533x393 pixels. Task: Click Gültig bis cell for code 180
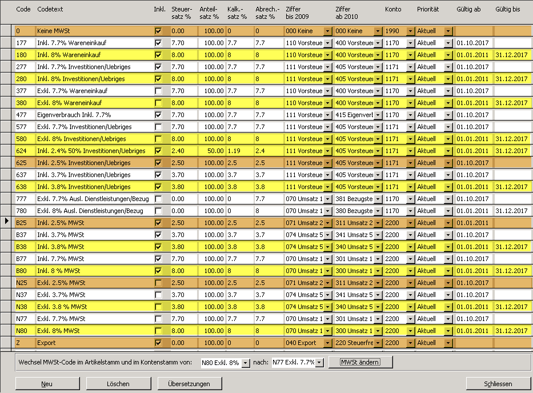pyautogui.click(x=511, y=55)
